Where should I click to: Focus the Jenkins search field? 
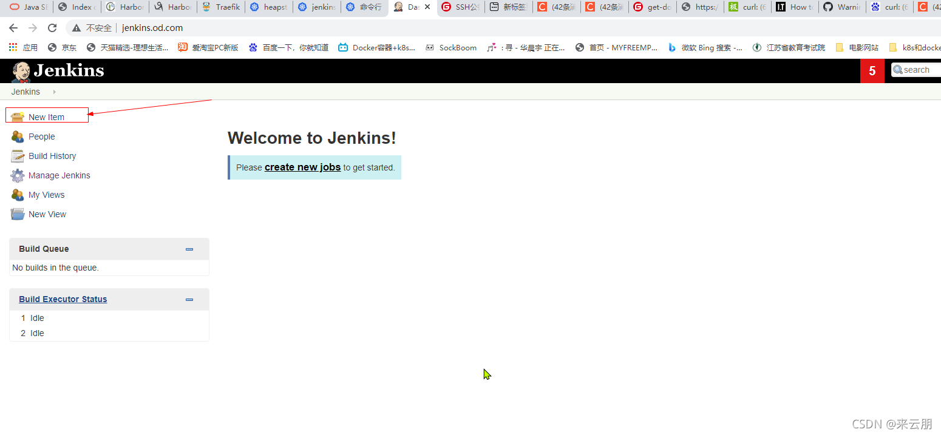pyautogui.click(x=918, y=70)
